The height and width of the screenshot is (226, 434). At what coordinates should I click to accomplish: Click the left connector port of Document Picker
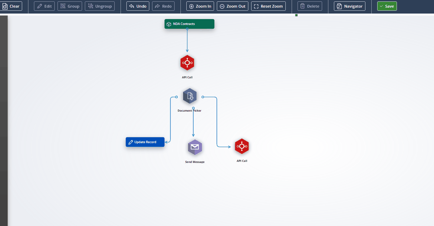pos(177,97)
